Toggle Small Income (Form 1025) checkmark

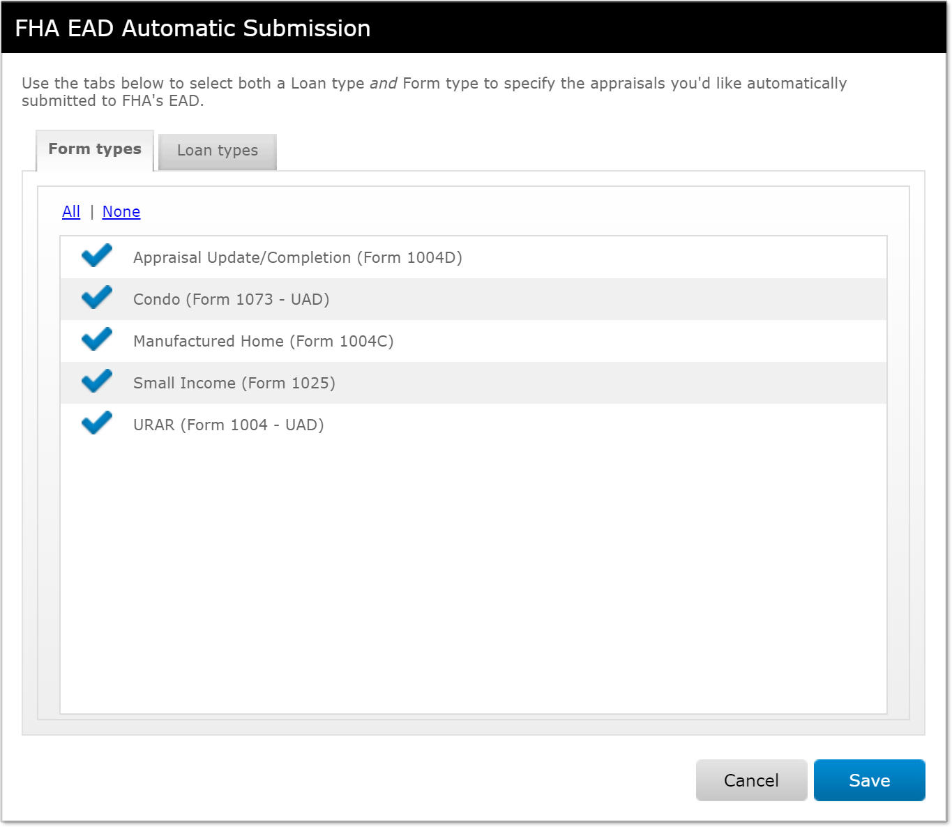coord(97,381)
